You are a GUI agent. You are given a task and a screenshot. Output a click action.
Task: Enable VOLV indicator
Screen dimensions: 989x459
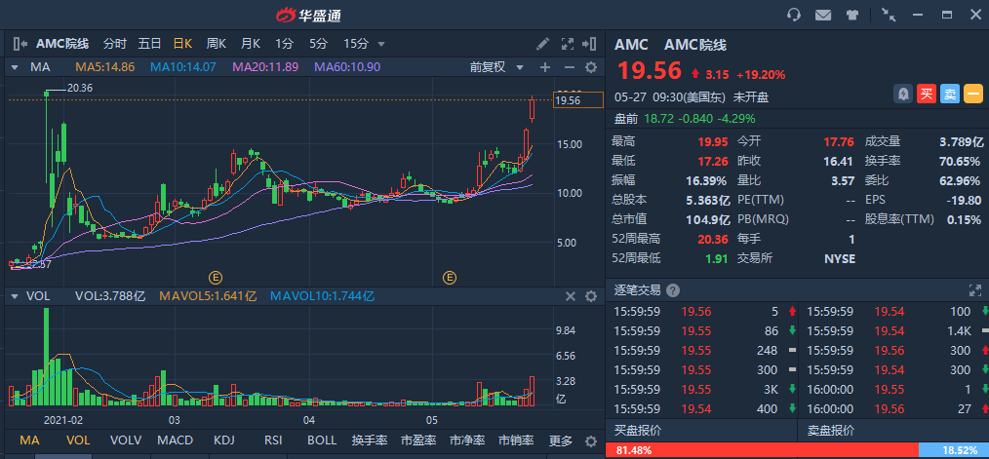126,440
